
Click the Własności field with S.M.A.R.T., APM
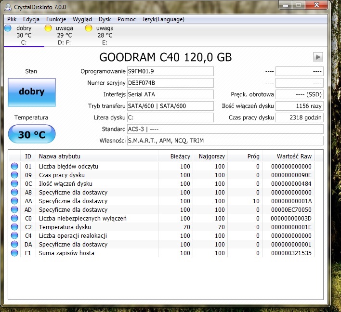(x=225, y=141)
